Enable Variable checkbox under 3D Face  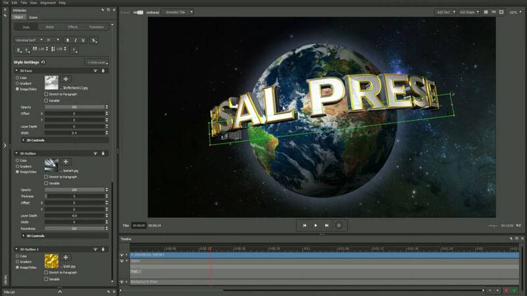pyautogui.click(x=46, y=101)
